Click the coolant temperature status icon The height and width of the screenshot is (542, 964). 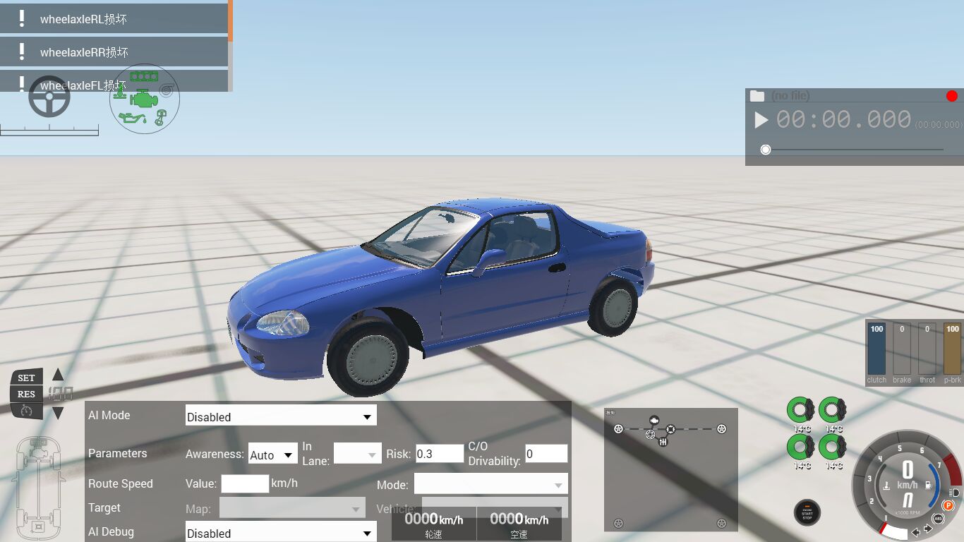[120, 92]
